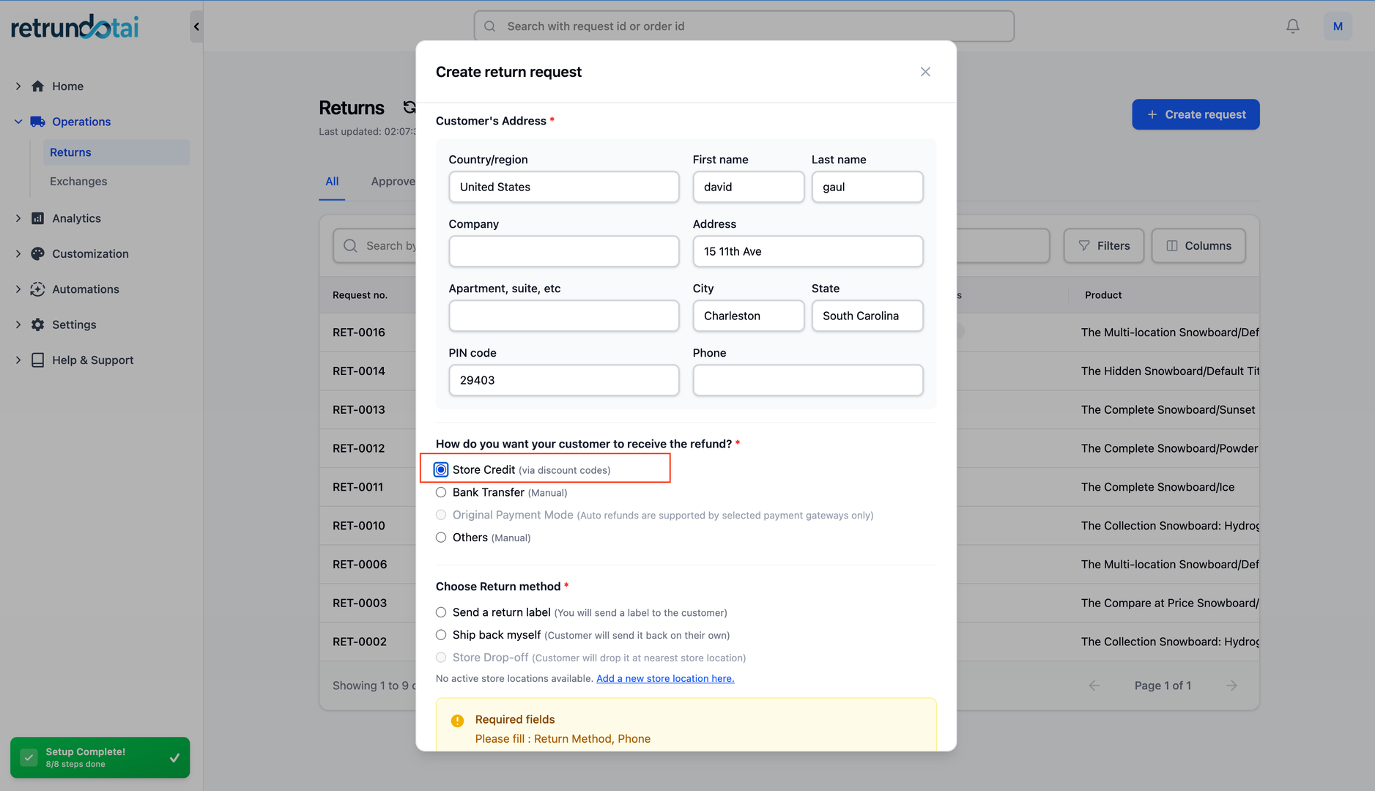
Task: Click the notification bell icon
Action: (1292, 26)
